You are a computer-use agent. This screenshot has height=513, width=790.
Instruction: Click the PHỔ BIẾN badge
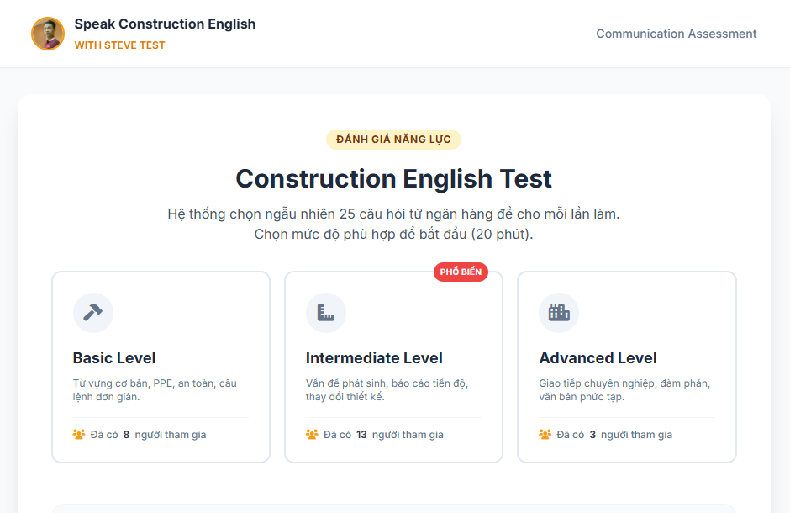(461, 272)
